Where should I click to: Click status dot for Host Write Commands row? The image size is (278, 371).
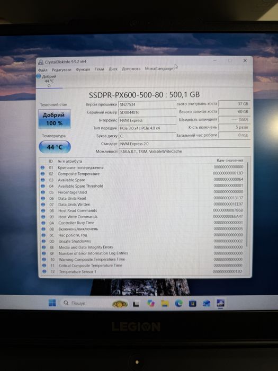point(43,217)
